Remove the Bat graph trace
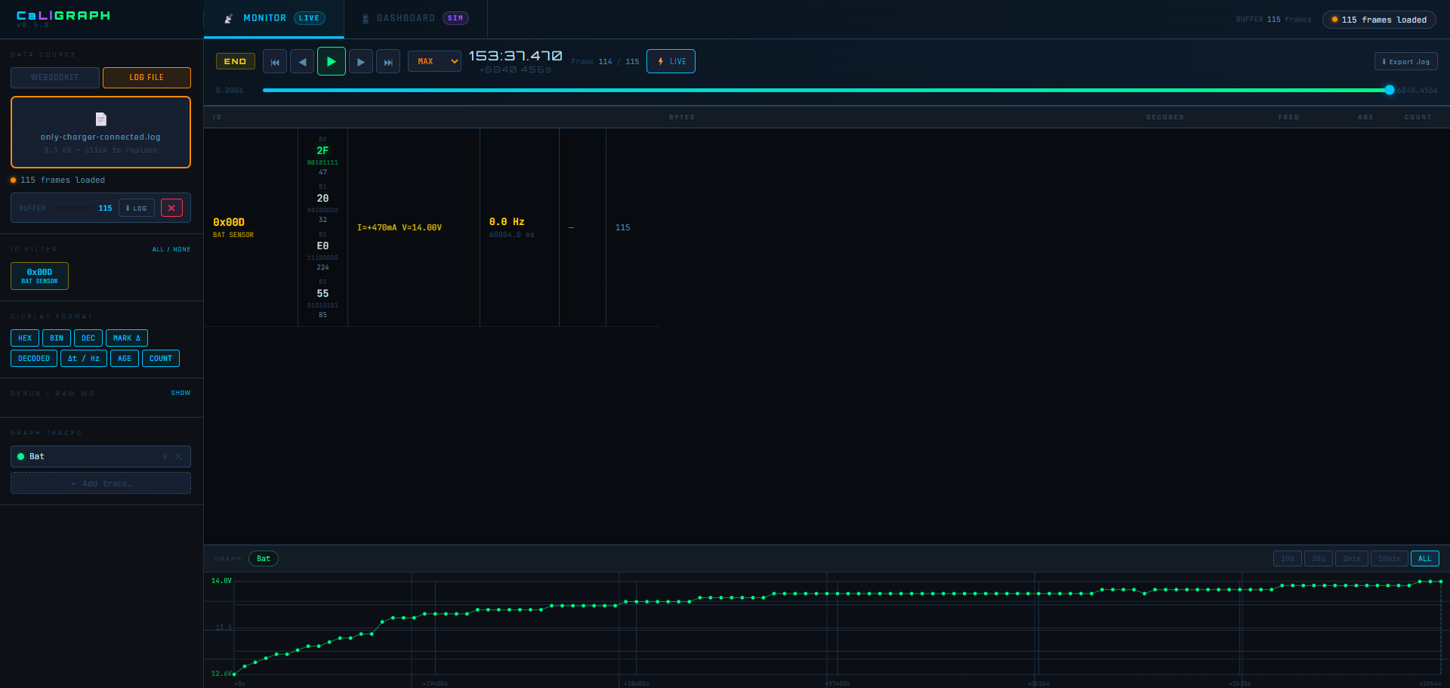The image size is (1450, 688). click(x=179, y=457)
